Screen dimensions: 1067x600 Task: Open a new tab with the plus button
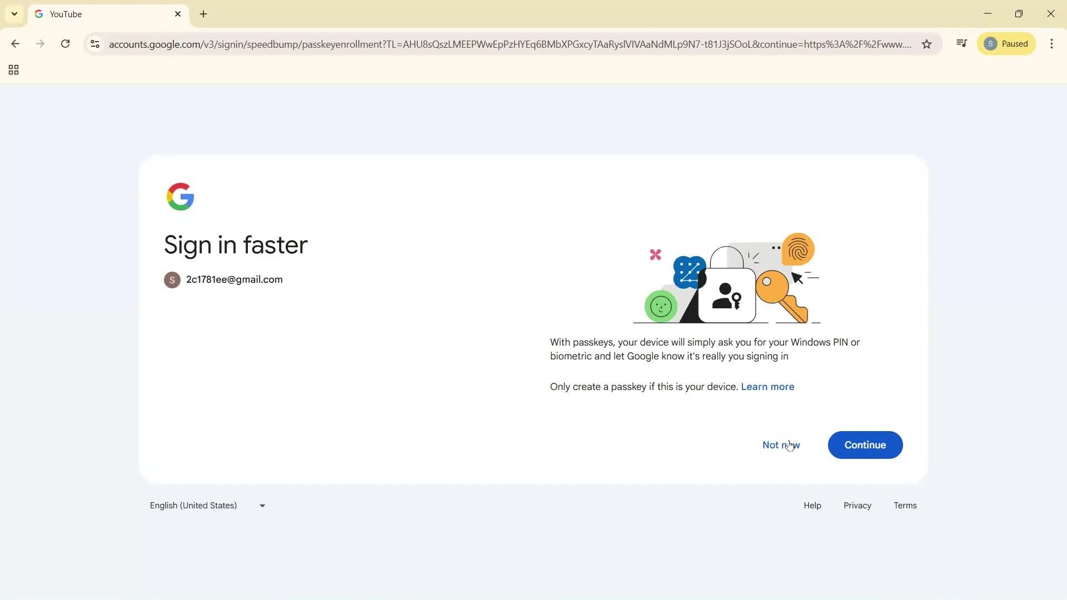203,14
